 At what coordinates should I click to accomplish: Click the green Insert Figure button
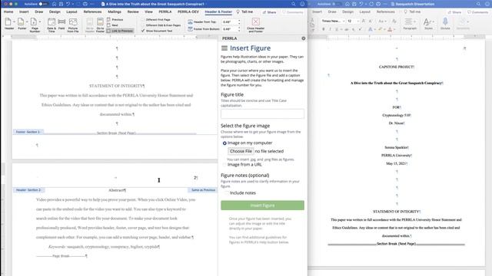262,205
